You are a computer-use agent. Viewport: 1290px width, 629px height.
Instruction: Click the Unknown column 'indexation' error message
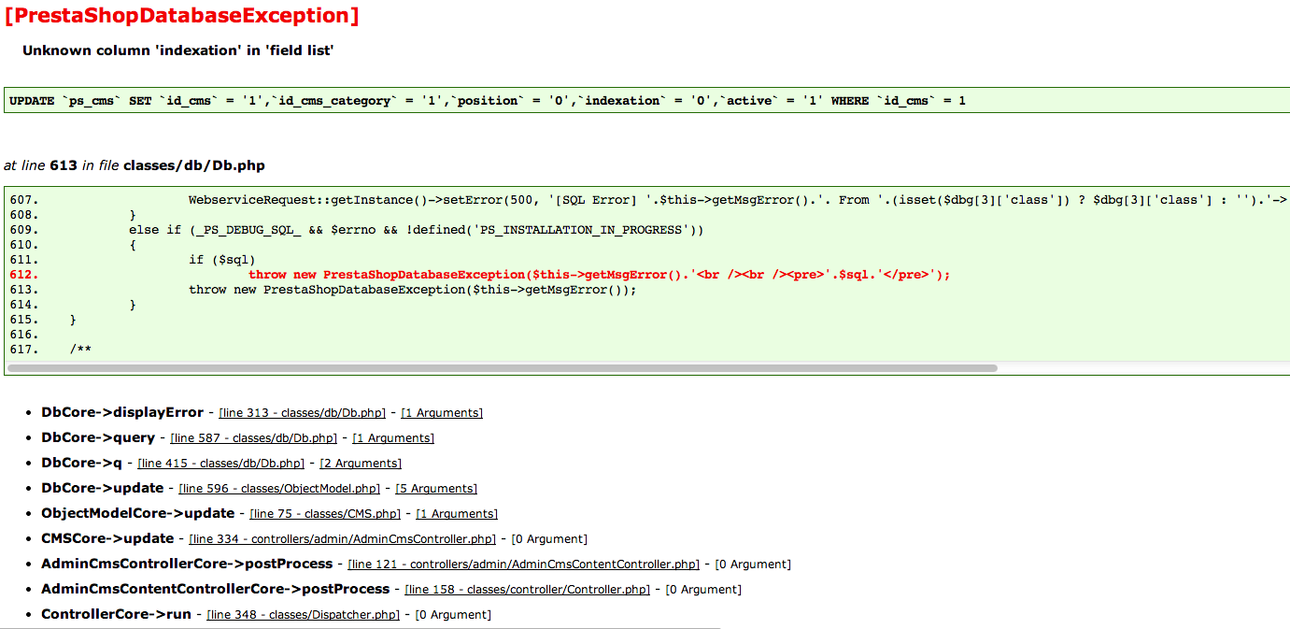pos(178,50)
